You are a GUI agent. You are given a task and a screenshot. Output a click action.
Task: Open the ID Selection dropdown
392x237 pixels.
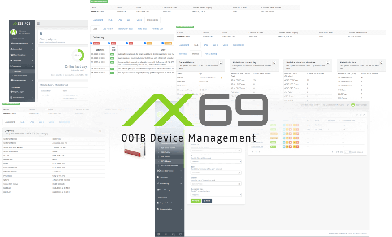(x=216, y=162)
